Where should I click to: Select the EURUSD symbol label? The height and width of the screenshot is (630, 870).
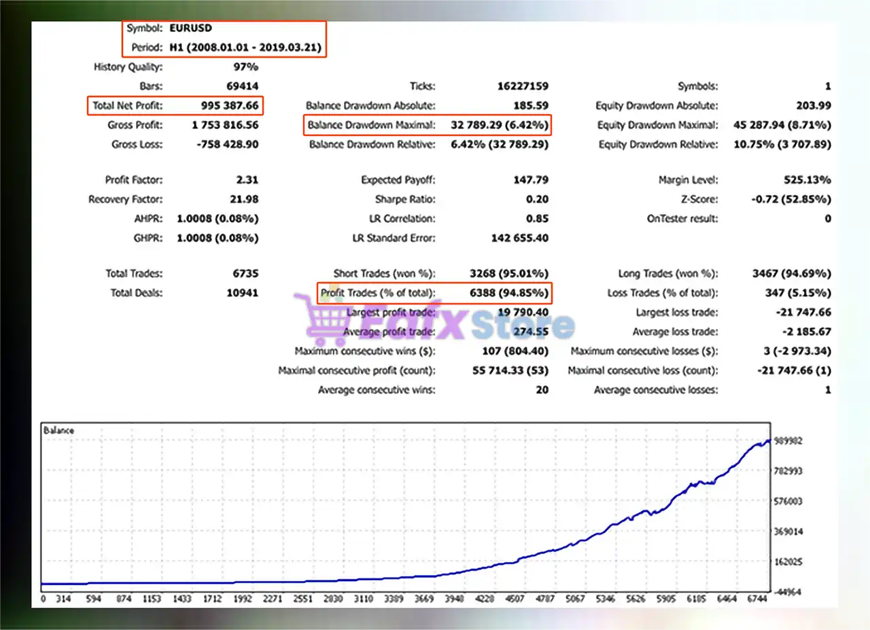pyautogui.click(x=189, y=29)
